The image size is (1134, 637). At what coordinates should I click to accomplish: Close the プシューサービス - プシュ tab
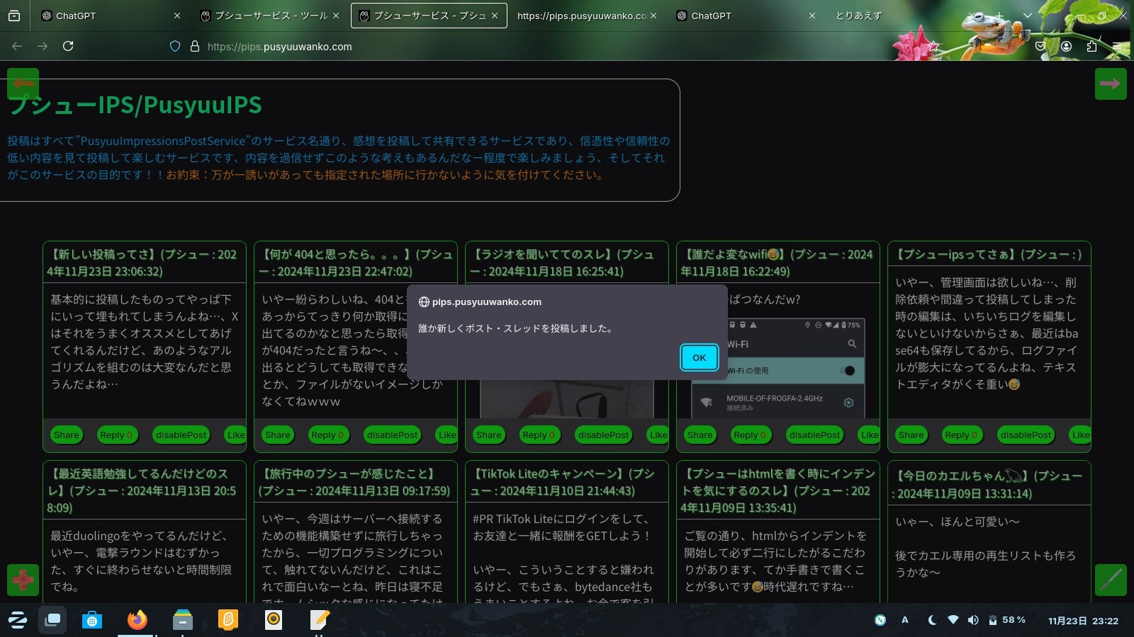pos(495,16)
